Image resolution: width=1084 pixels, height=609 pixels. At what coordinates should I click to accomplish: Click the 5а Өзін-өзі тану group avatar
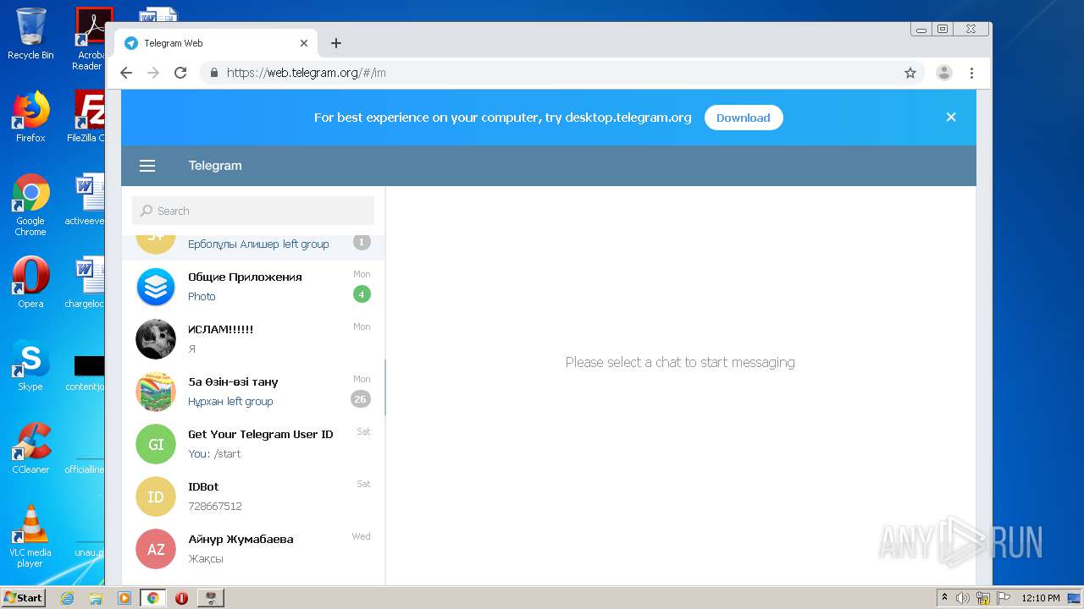(156, 392)
